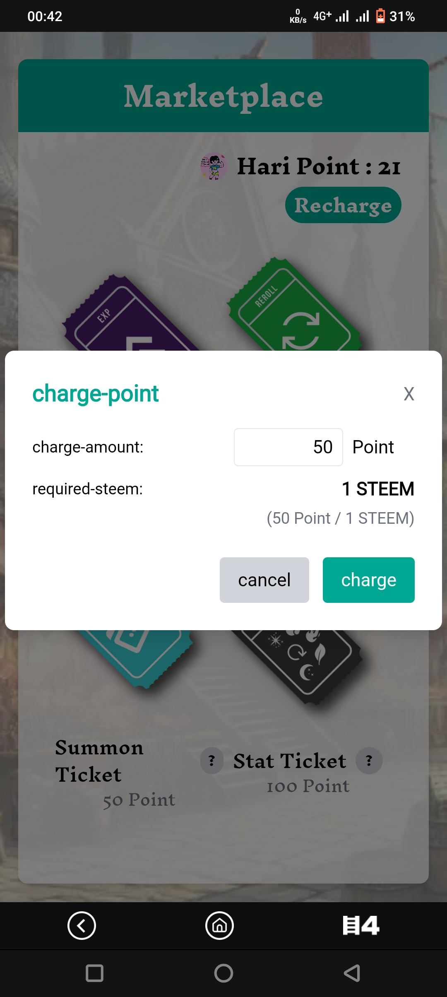Image resolution: width=447 pixels, height=997 pixels.
Task: Tap the Android home circle button
Action: click(223, 973)
